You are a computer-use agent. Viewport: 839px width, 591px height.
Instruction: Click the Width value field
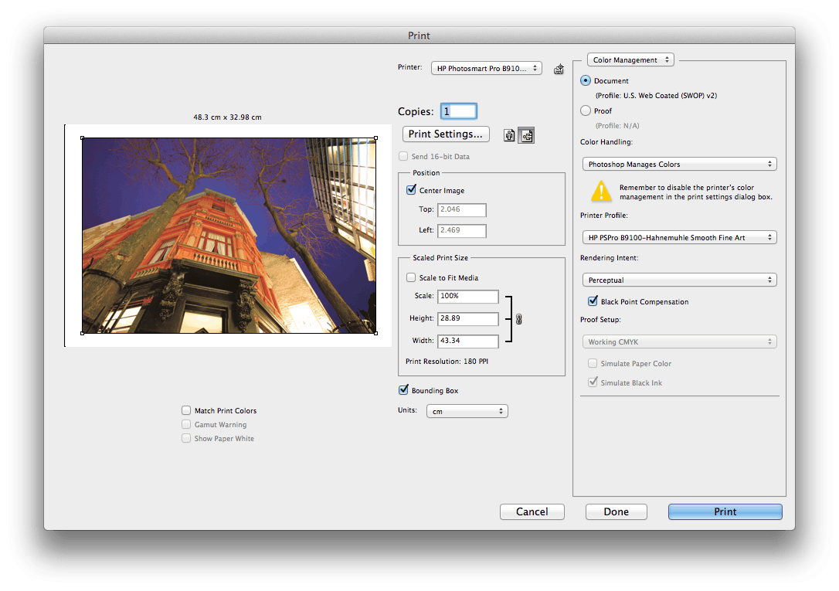(x=468, y=341)
